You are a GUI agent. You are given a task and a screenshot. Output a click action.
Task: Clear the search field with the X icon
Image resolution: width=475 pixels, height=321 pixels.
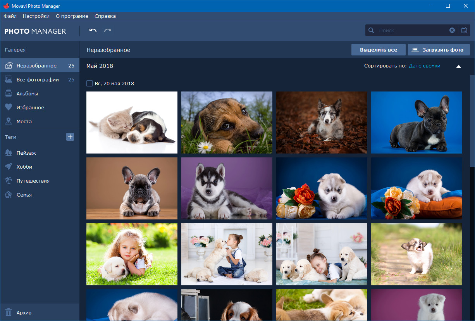click(452, 30)
